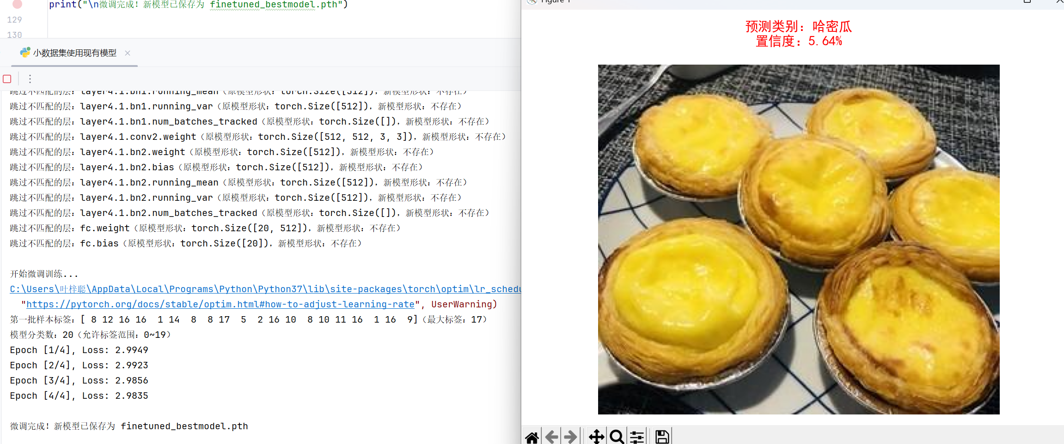
Task: Click the fc.weight skipped layer line
Action: click(205, 228)
